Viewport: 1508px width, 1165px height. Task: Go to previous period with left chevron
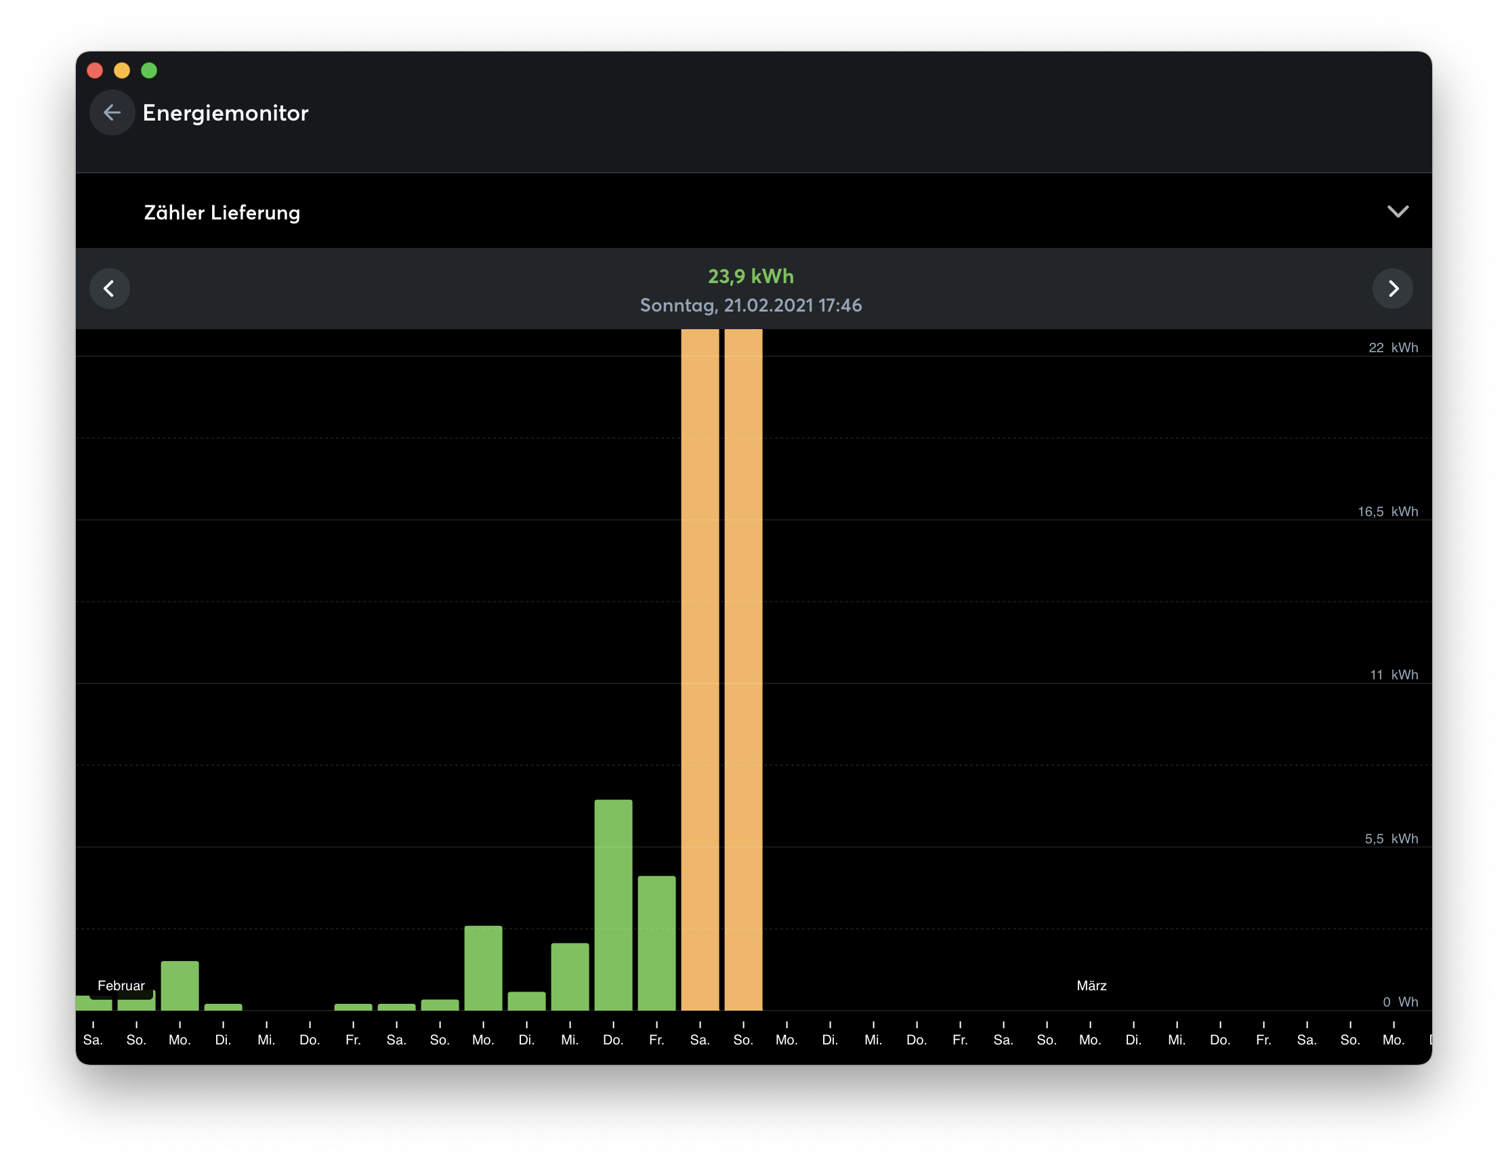pyautogui.click(x=110, y=289)
